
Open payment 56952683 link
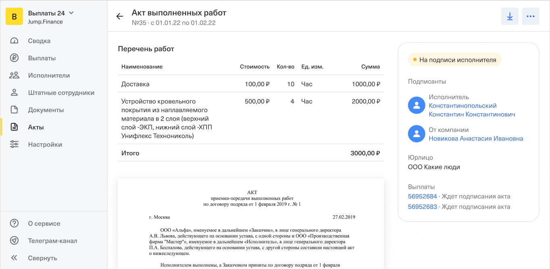[422, 207]
